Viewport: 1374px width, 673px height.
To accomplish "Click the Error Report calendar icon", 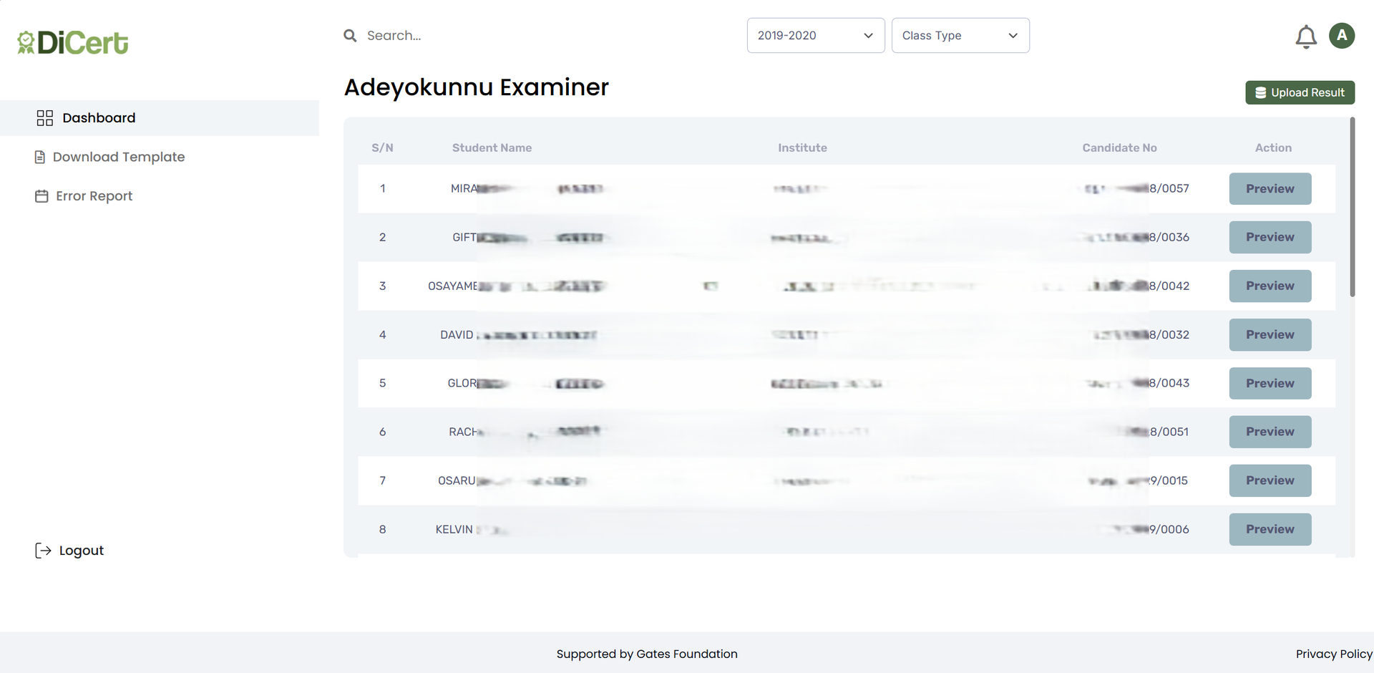I will point(41,195).
